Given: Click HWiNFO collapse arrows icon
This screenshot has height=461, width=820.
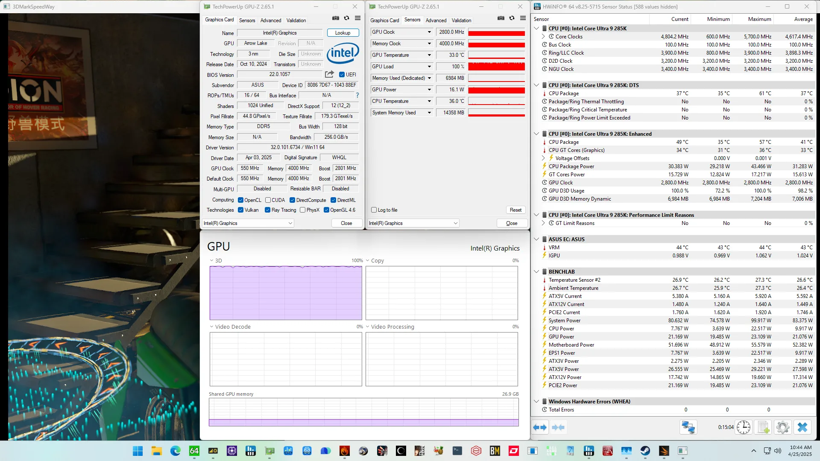Looking at the screenshot, I should [558, 427].
